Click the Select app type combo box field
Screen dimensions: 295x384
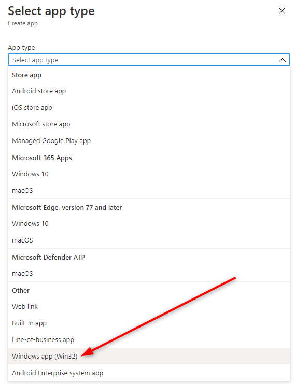point(149,60)
